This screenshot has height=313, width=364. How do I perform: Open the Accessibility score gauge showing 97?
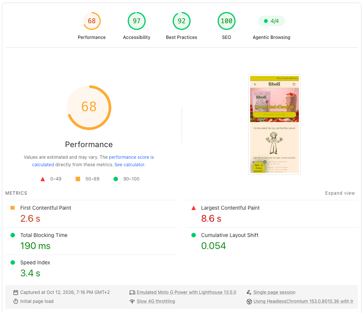click(x=136, y=21)
